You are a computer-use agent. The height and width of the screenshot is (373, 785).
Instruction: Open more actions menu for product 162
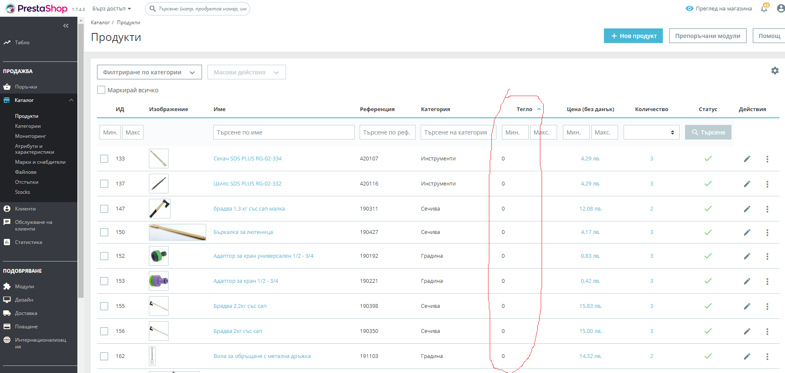(767, 356)
